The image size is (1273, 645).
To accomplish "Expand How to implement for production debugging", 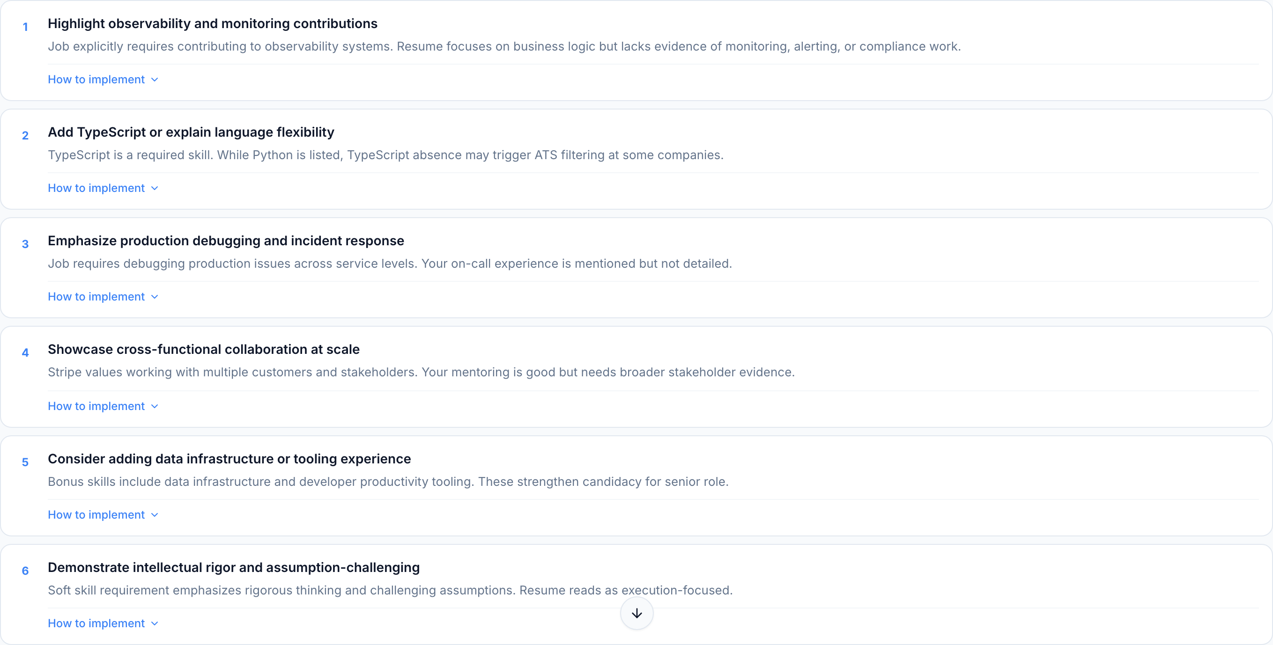I will pos(96,297).
